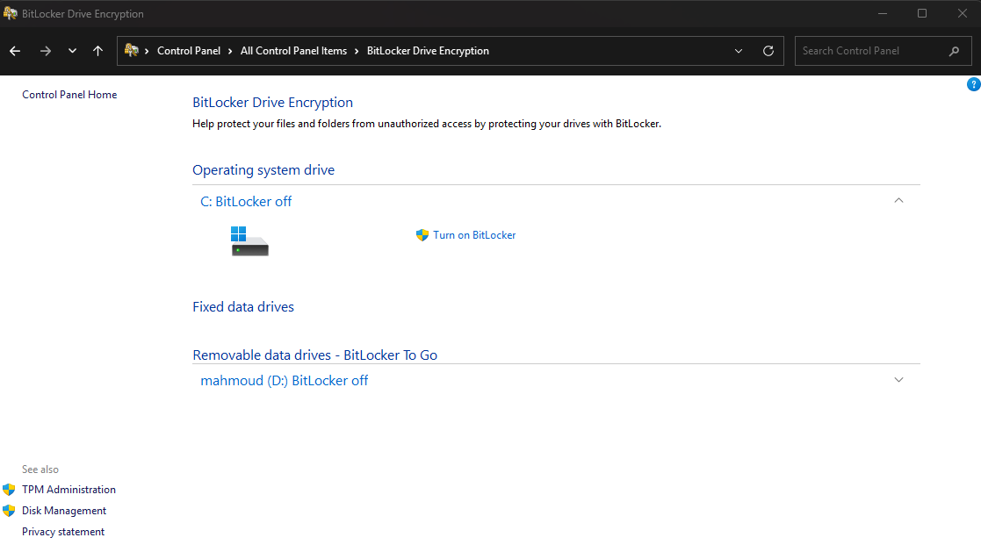Click the Fixed data drives heading

[243, 307]
